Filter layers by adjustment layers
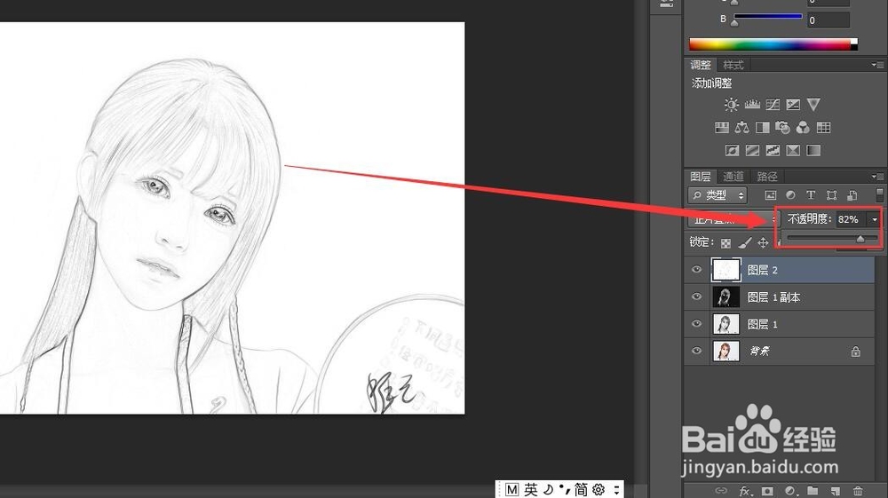Screen dimensions: 888x498 coord(790,195)
